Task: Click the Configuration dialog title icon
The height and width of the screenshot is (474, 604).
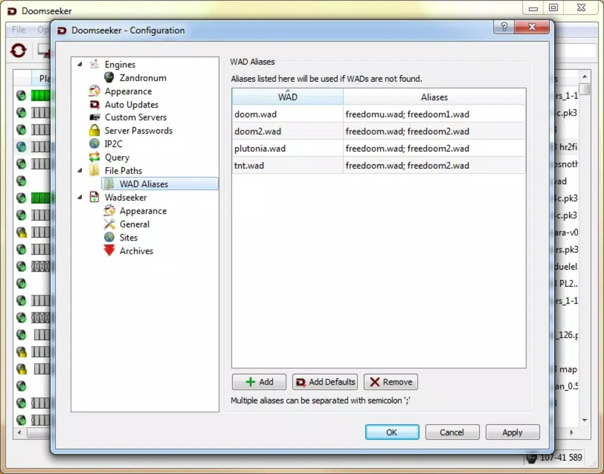Action: coord(62,30)
